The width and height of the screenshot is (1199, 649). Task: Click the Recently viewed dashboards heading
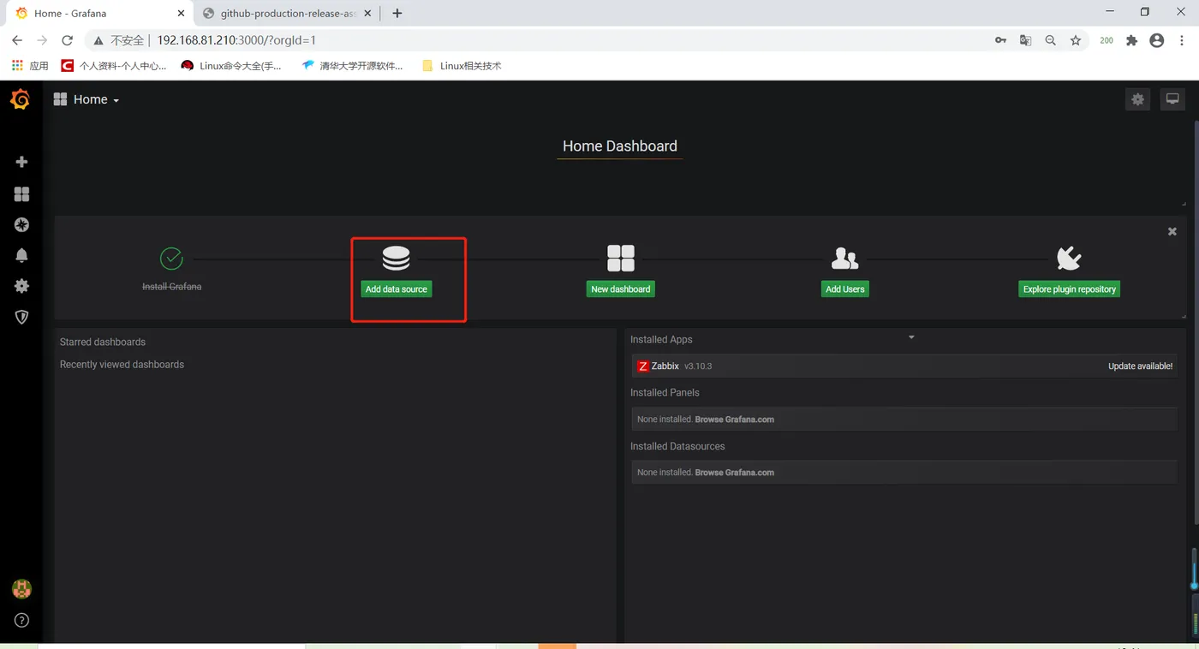(122, 365)
